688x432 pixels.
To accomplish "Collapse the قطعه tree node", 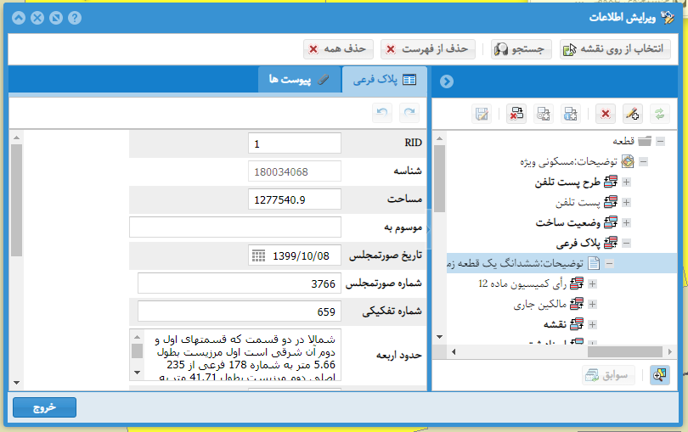I will pyautogui.click(x=660, y=141).
